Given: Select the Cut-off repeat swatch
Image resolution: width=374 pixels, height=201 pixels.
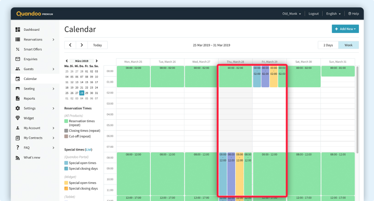Looking at the screenshot, I should tap(66, 136).
